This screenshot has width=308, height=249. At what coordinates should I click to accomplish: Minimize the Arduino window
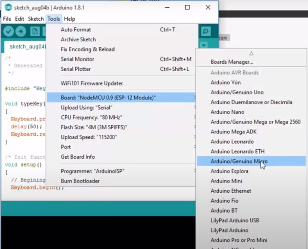click(x=167, y=7)
